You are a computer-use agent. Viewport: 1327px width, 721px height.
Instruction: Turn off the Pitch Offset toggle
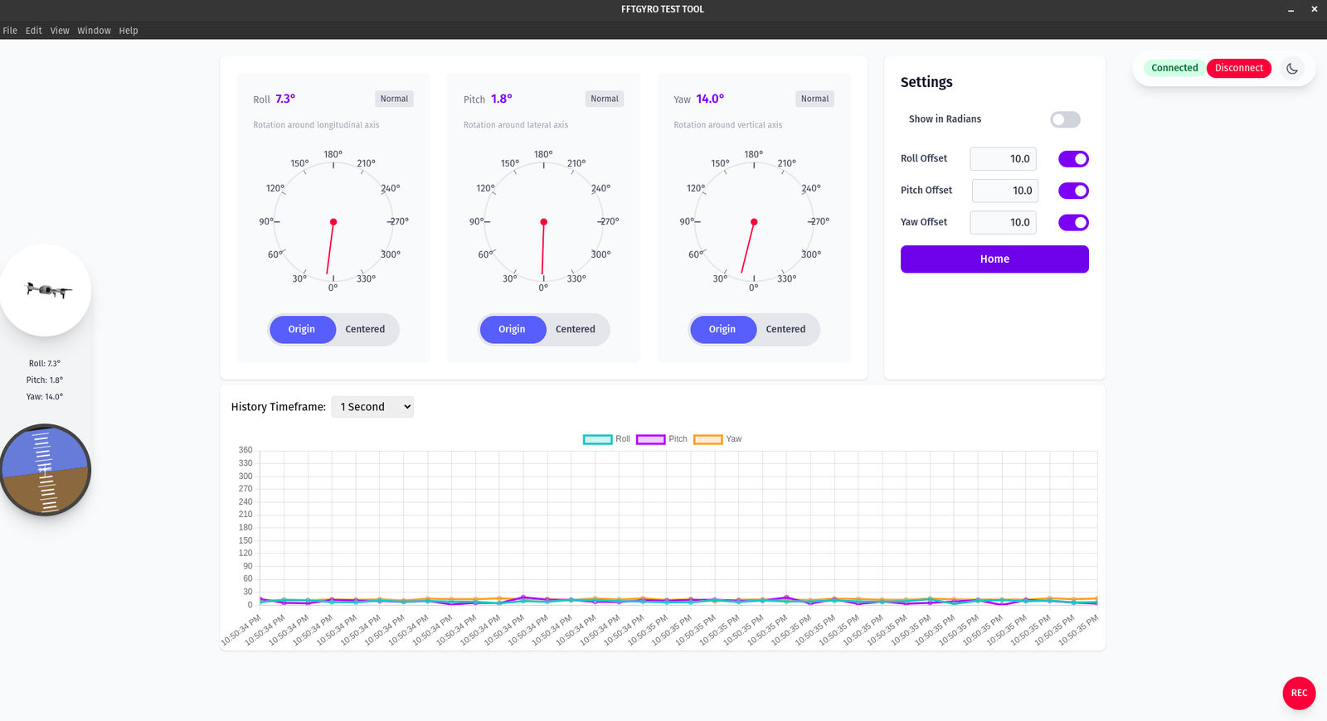pyautogui.click(x=1073, y=191)
